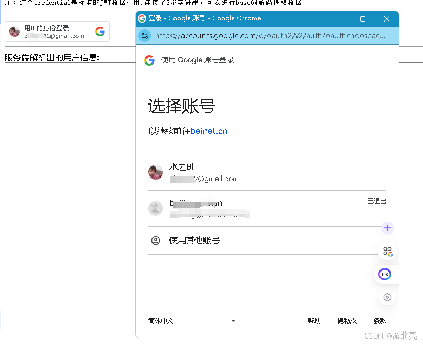This screenshot has width=423, height=344.
Task: Click the 已退出 status label
Action: [377, 201]
